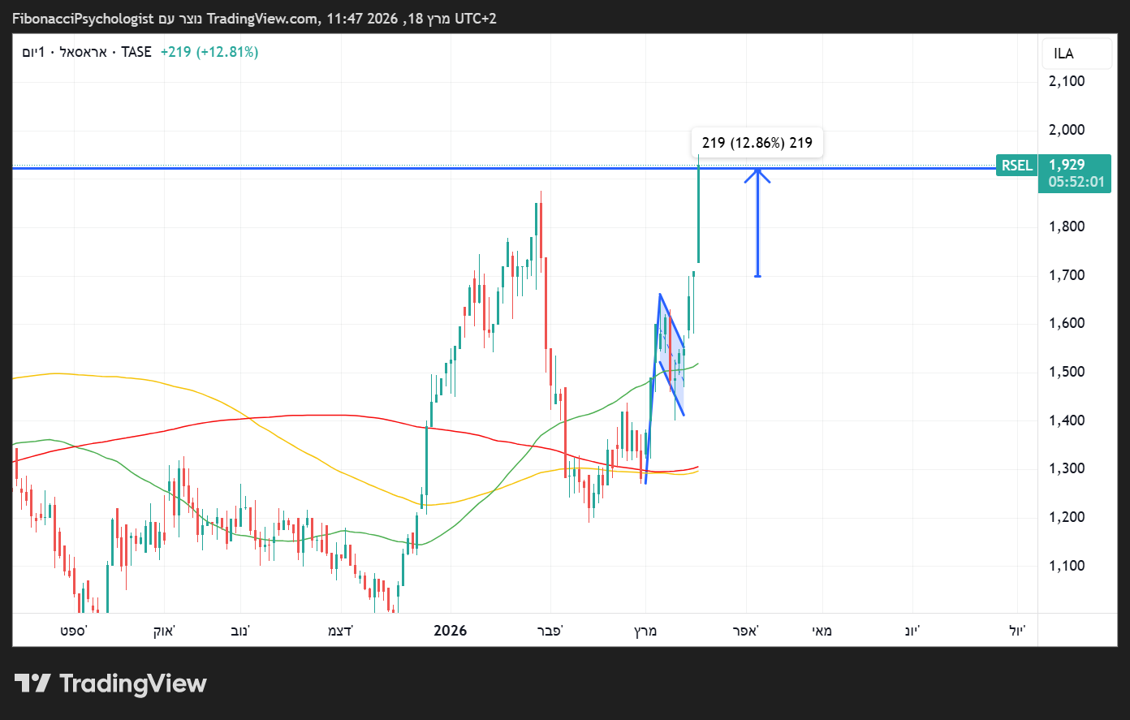Click the ILA currency box

(x=1076, y=54)
